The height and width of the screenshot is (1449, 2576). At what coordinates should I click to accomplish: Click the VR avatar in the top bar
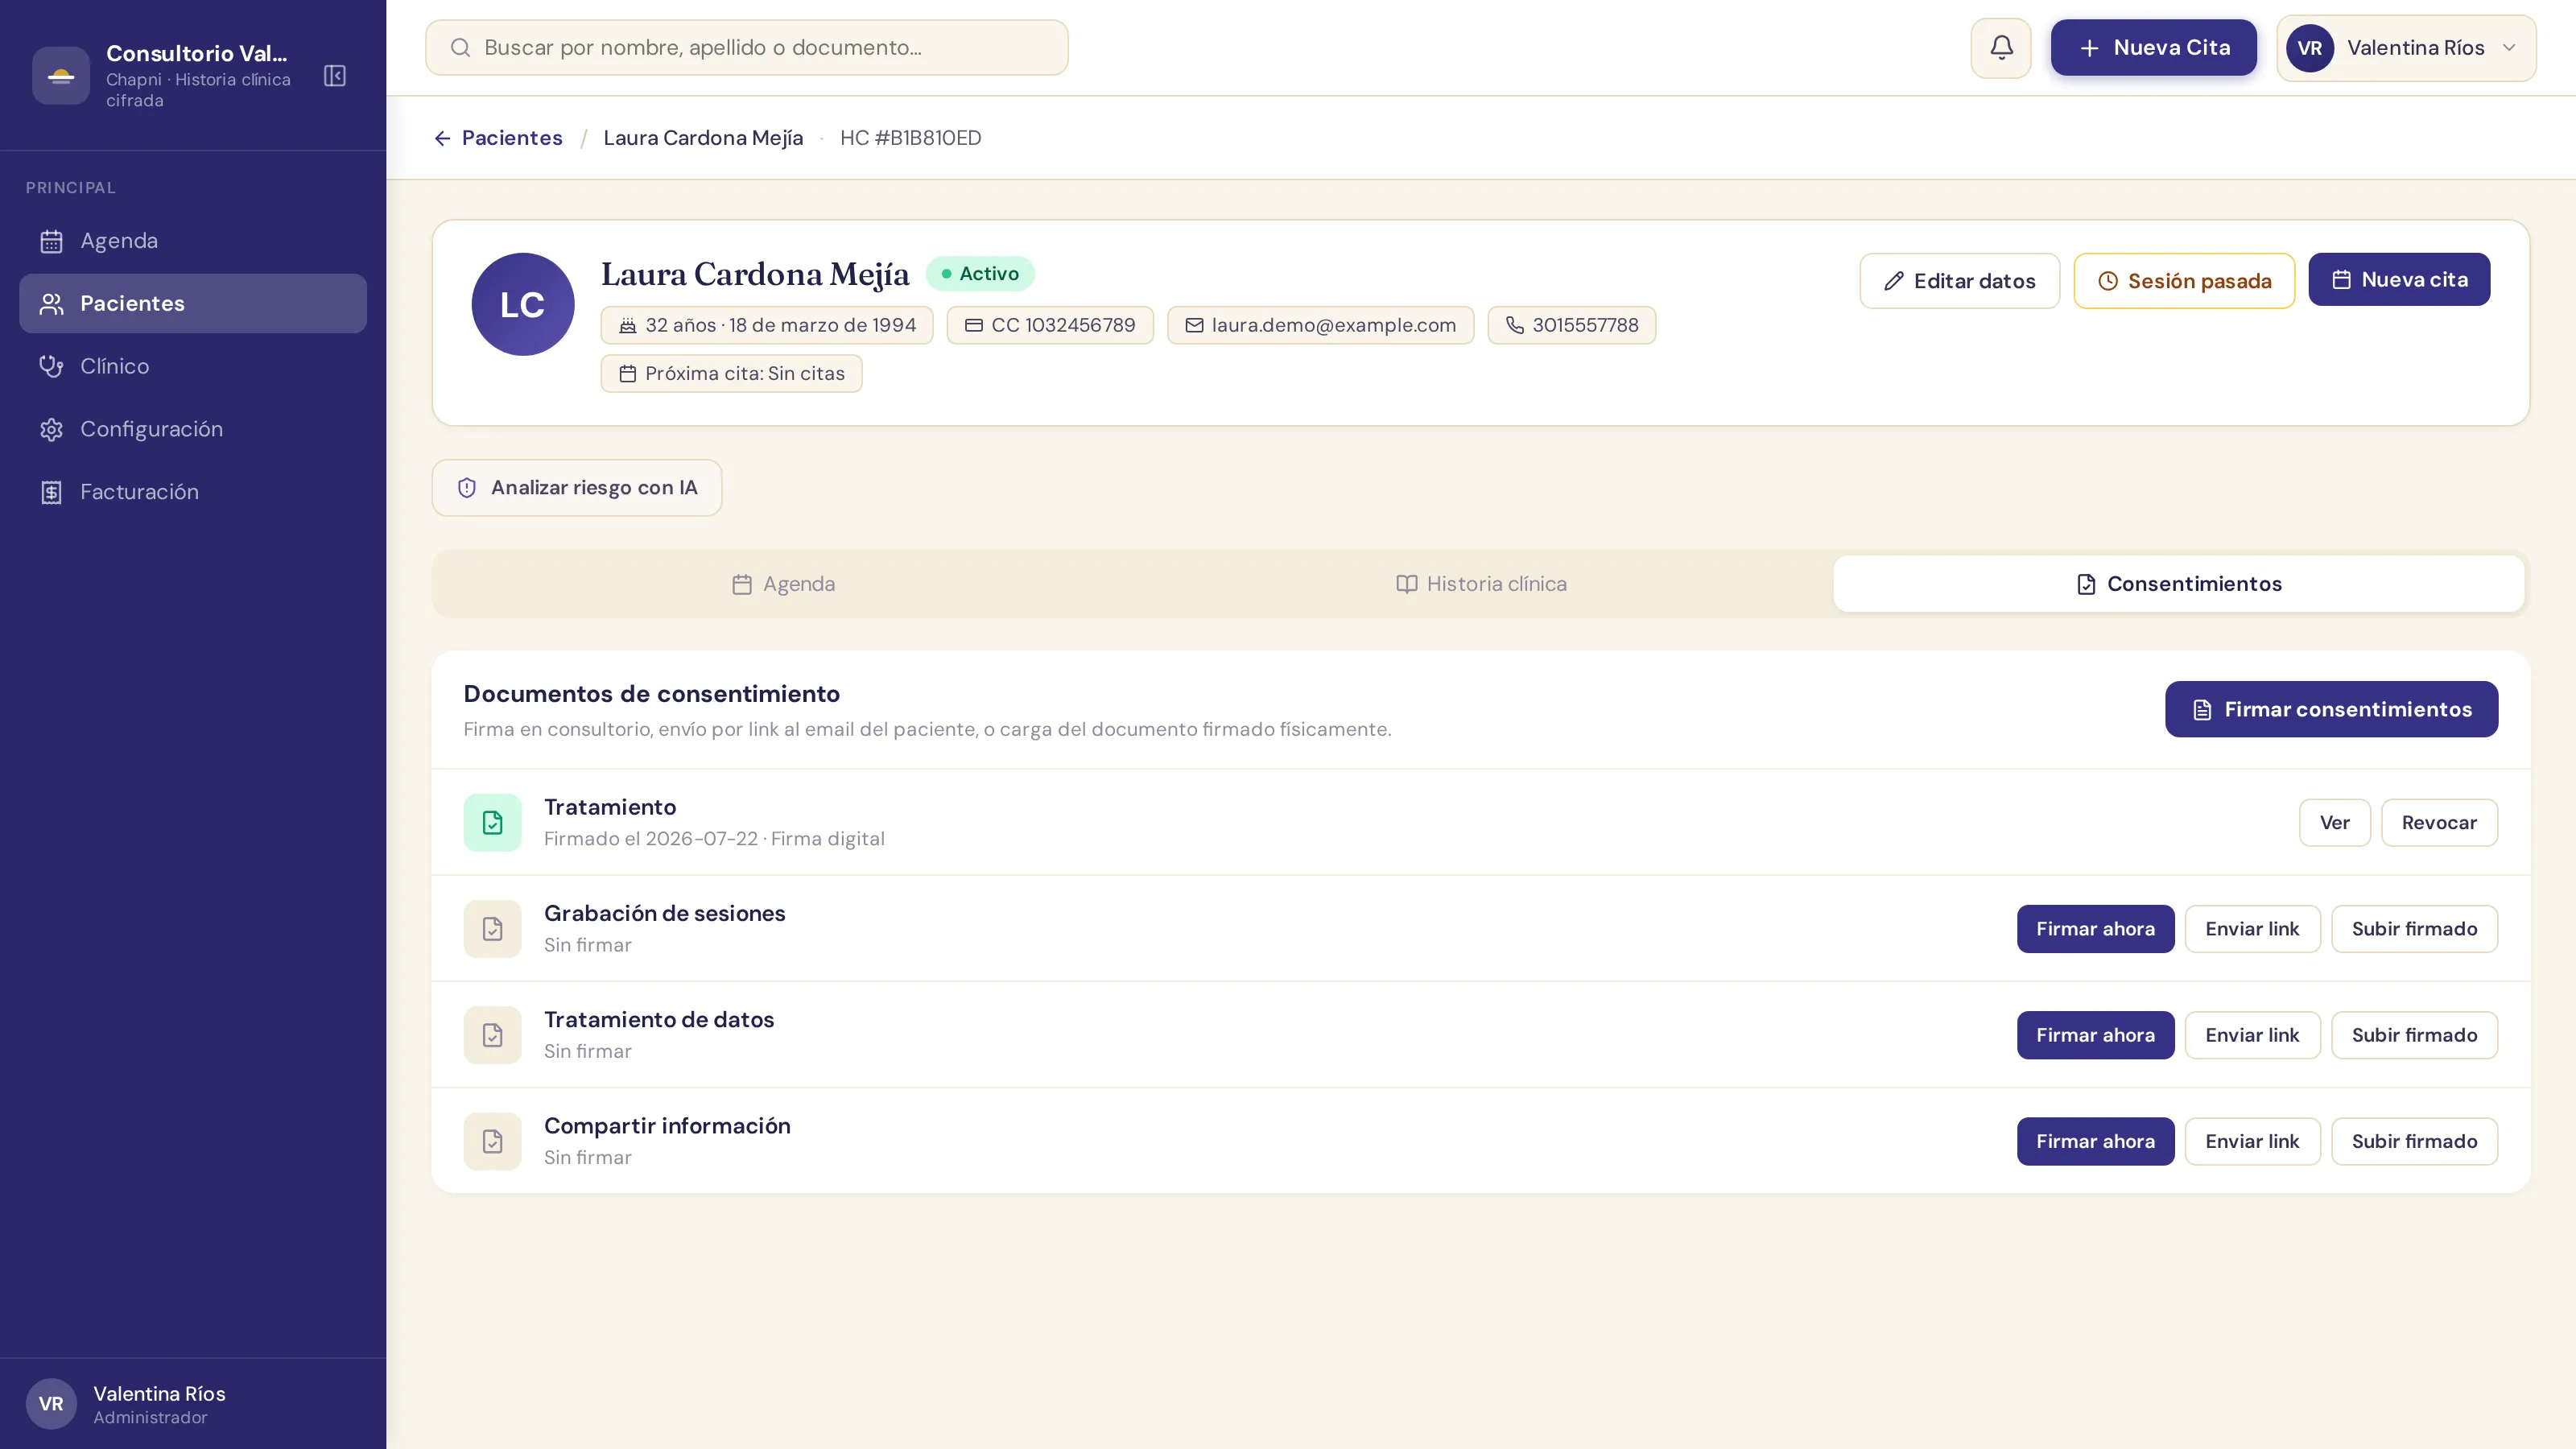coord(2310,48)
